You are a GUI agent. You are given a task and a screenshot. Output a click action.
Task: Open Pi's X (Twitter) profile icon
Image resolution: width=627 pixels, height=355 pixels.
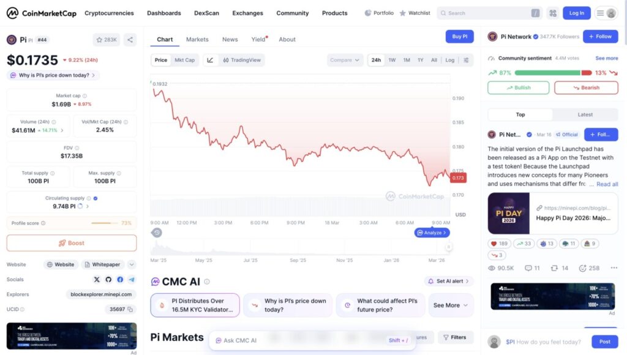tap(97, 279)
